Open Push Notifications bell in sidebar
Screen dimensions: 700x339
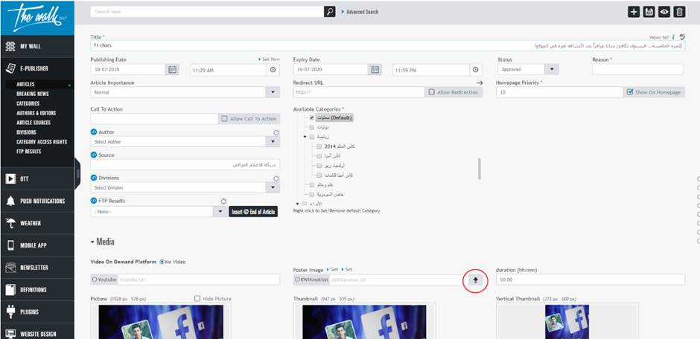pos(37,201)
